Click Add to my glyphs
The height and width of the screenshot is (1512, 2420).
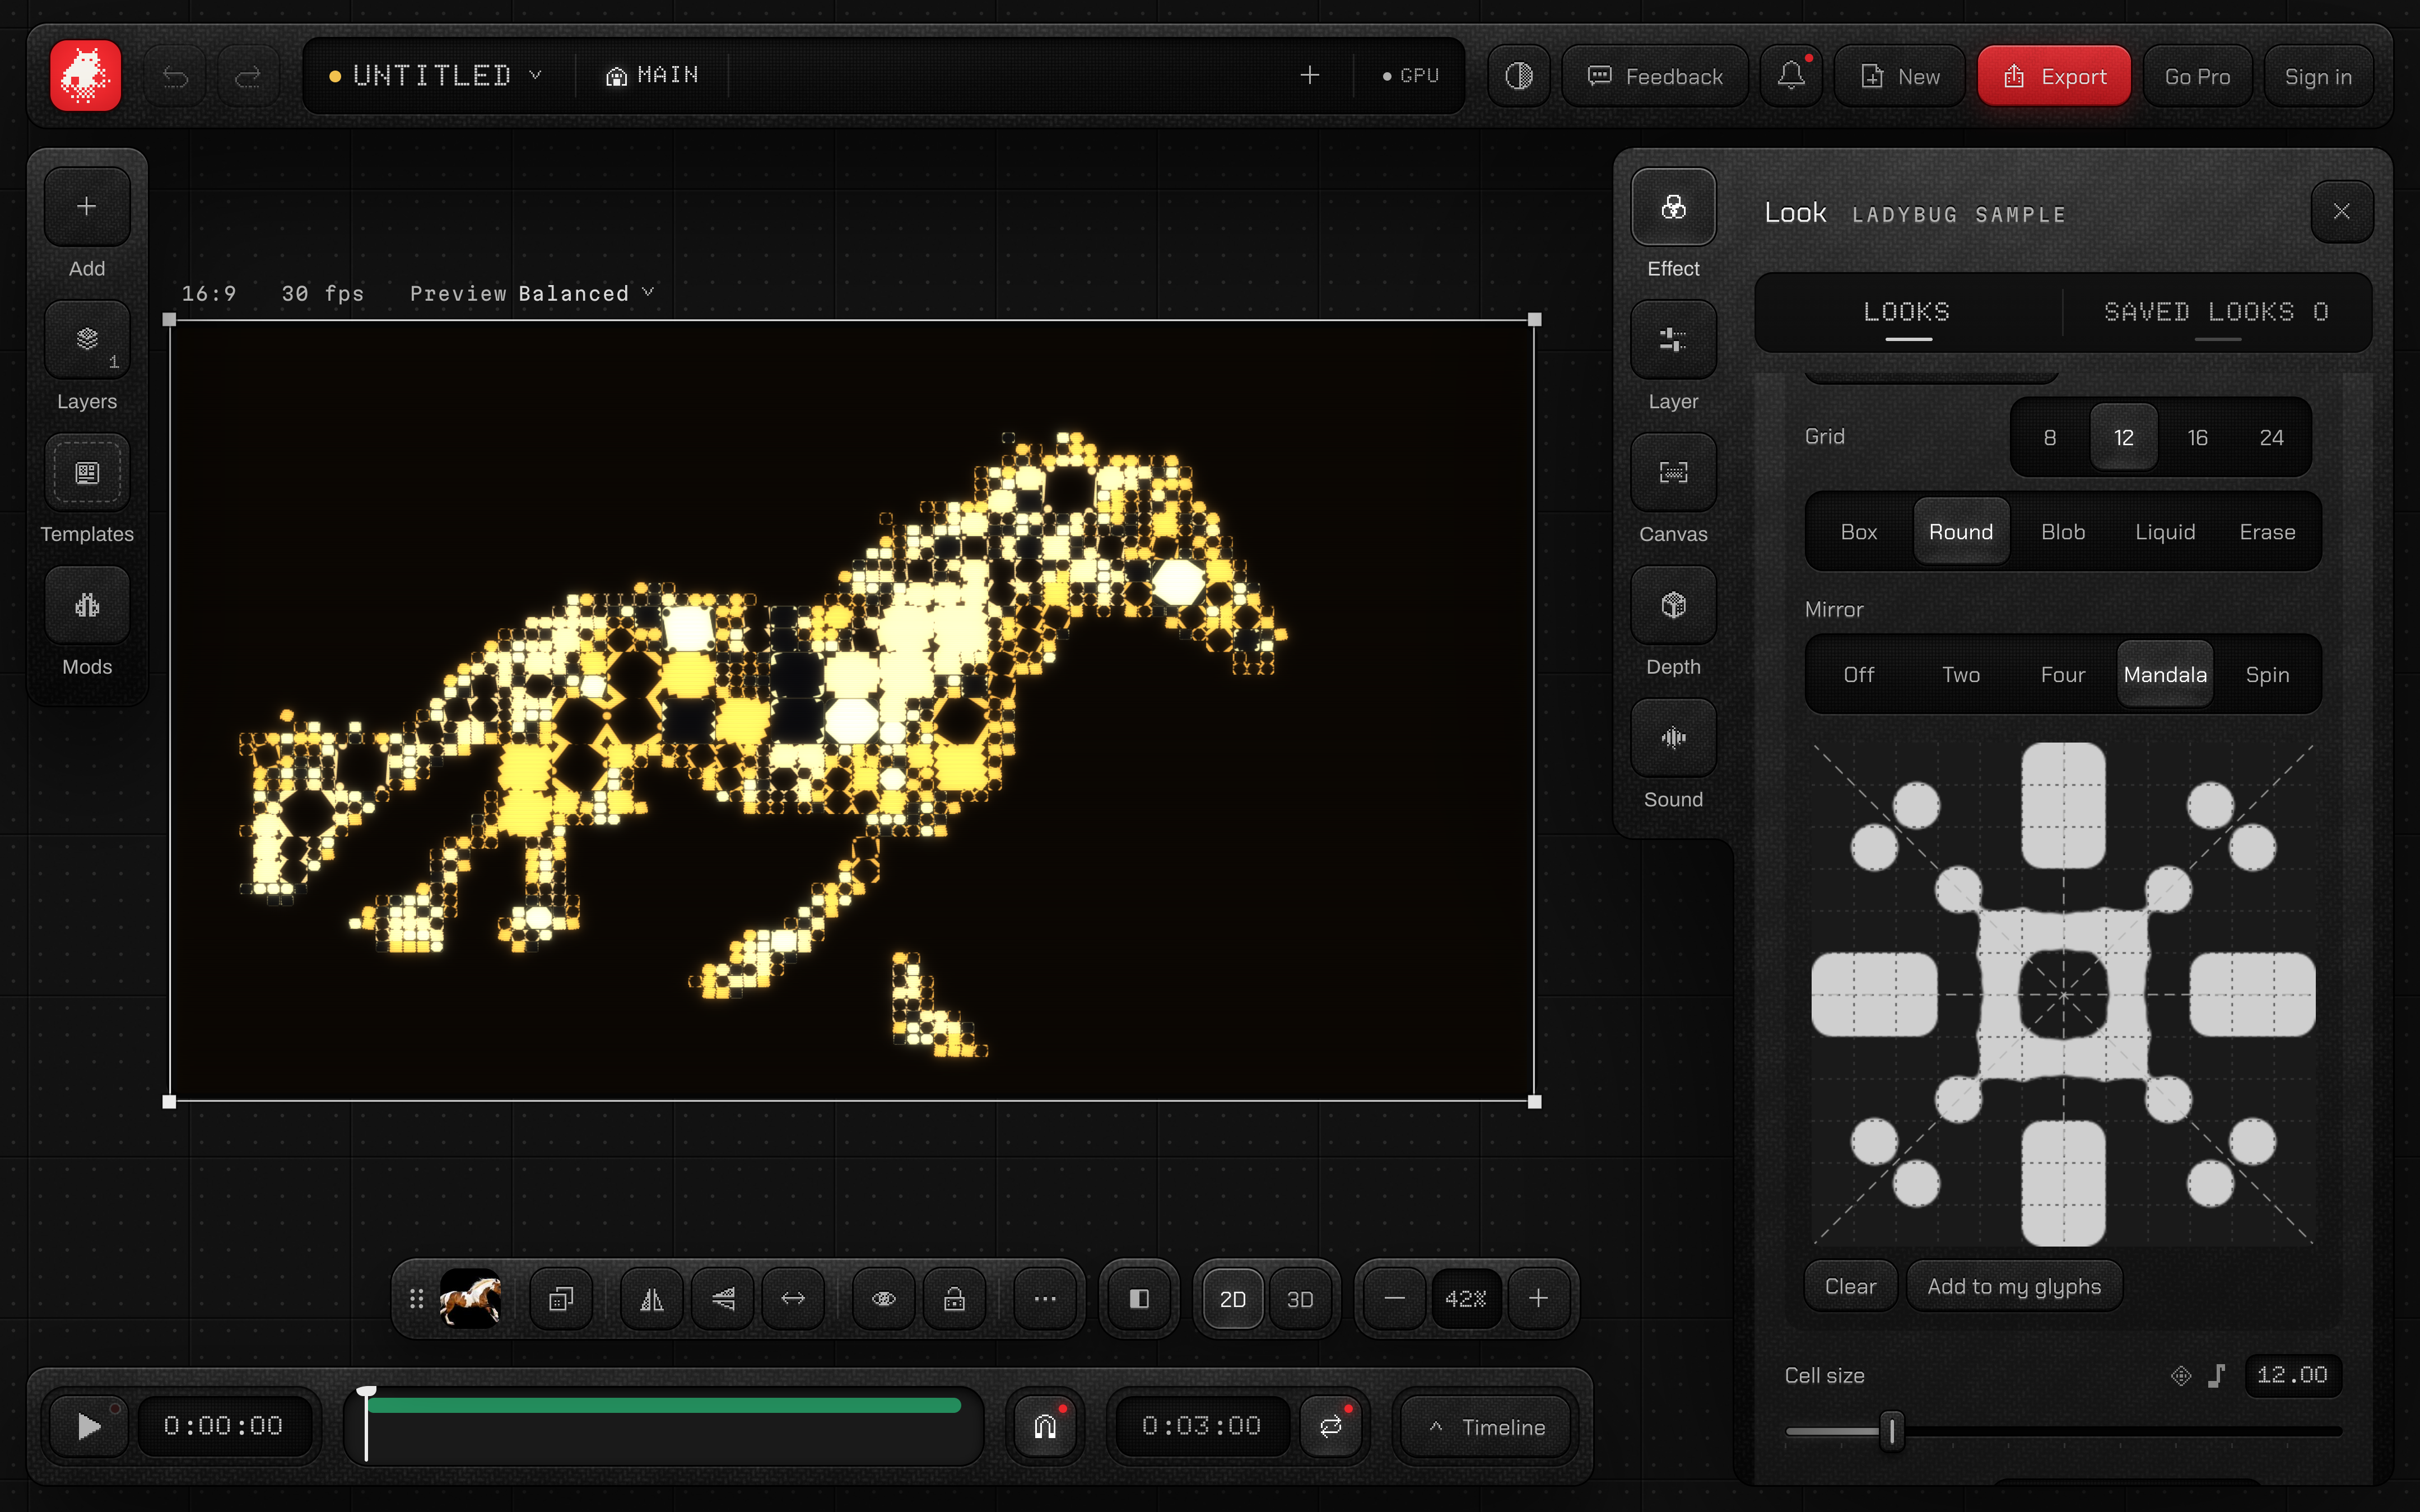2014,1286
